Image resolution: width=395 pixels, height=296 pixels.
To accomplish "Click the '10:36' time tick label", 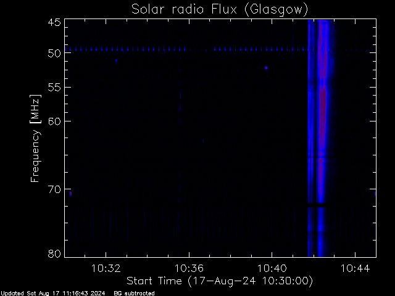I will pyautogui.click(x=189, y=268).
